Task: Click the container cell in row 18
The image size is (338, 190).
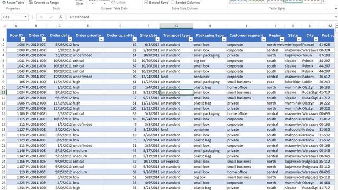Action: coord(210,129)
